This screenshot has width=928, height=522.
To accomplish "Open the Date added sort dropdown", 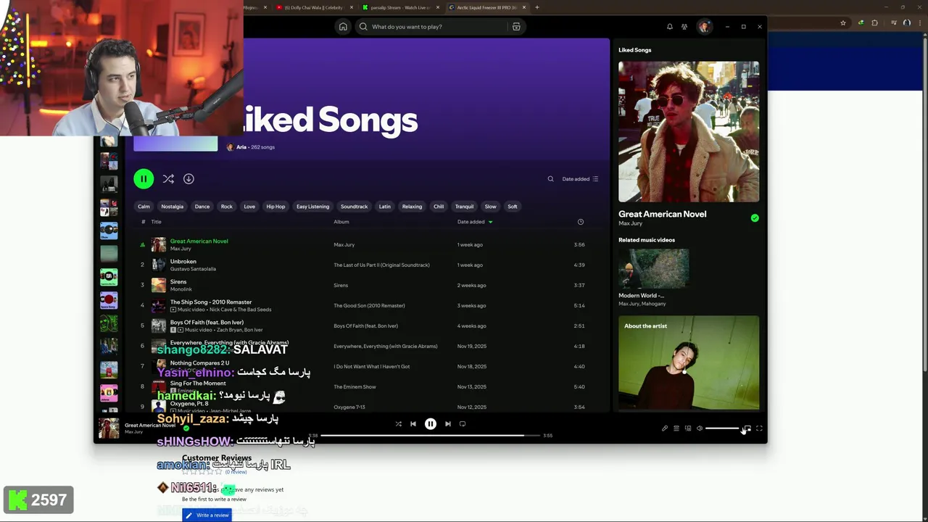I will pyautogui.click(x=580, y=179).
